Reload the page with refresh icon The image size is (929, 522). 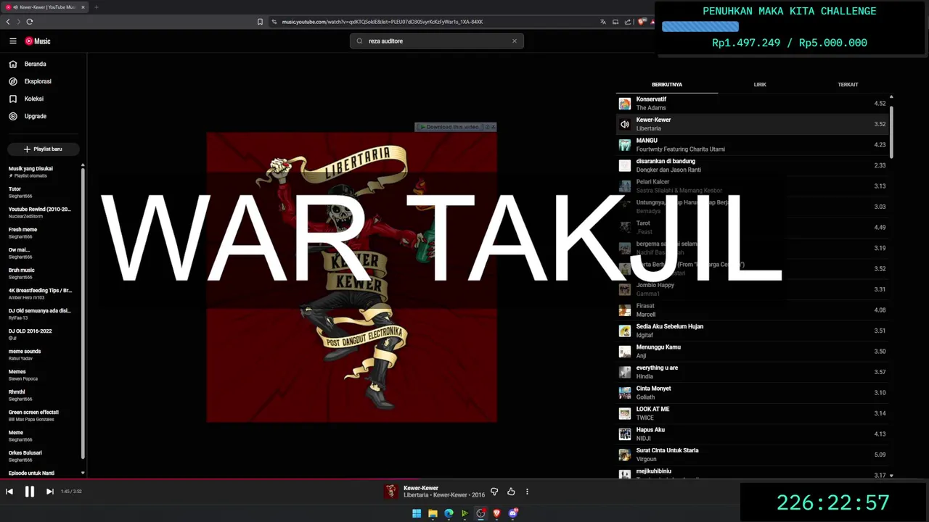30,22
